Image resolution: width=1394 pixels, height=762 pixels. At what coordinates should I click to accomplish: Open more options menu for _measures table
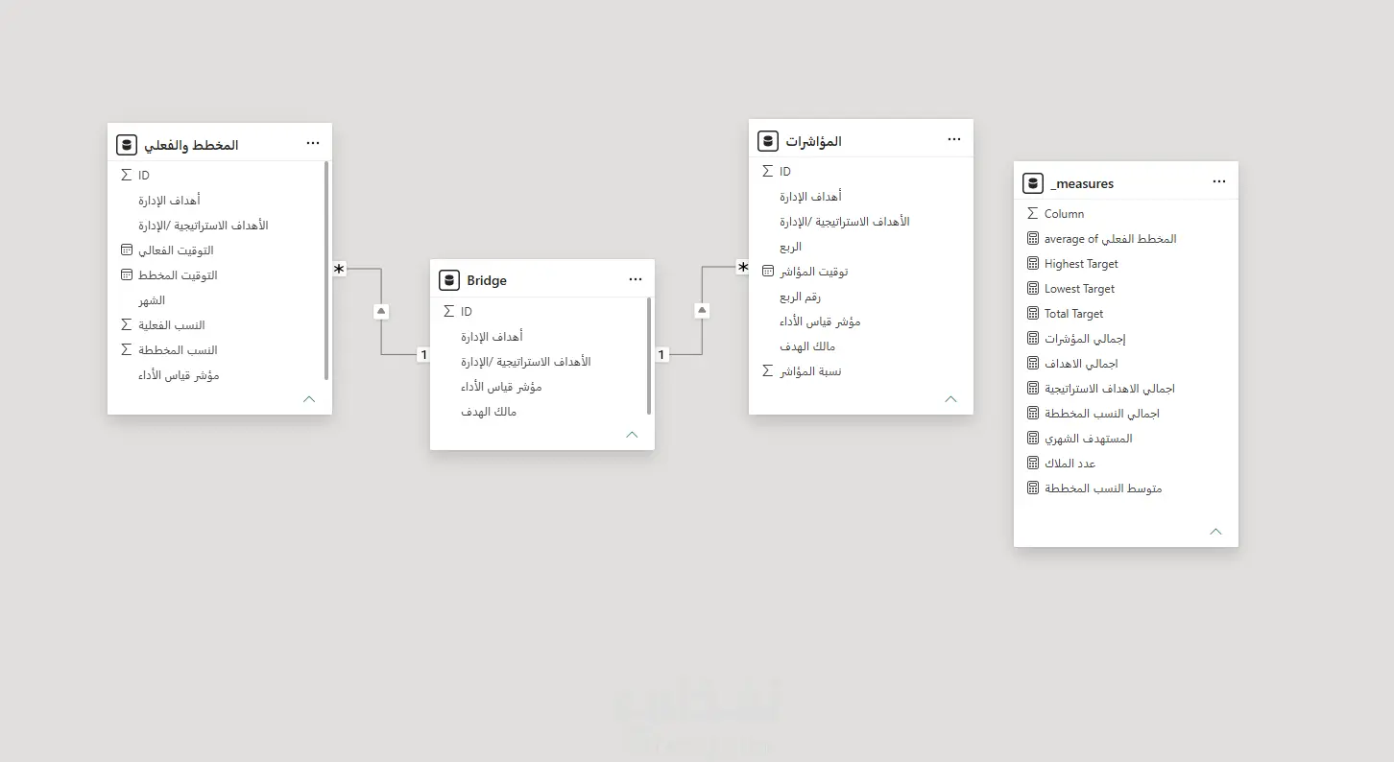[1219, 182]
